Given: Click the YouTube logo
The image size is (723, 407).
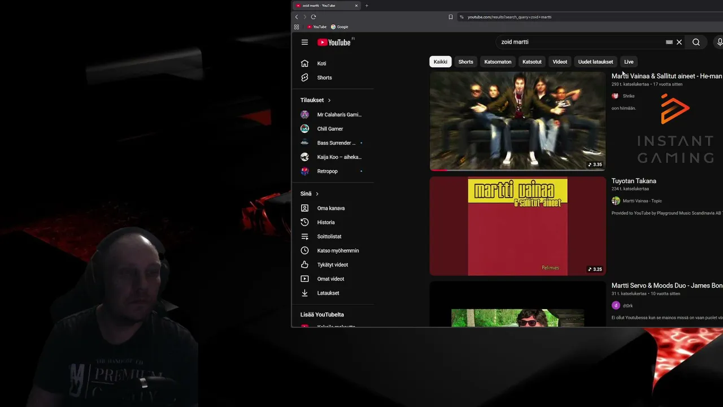Looking at the screenshot, I should (x=335, y=42).
